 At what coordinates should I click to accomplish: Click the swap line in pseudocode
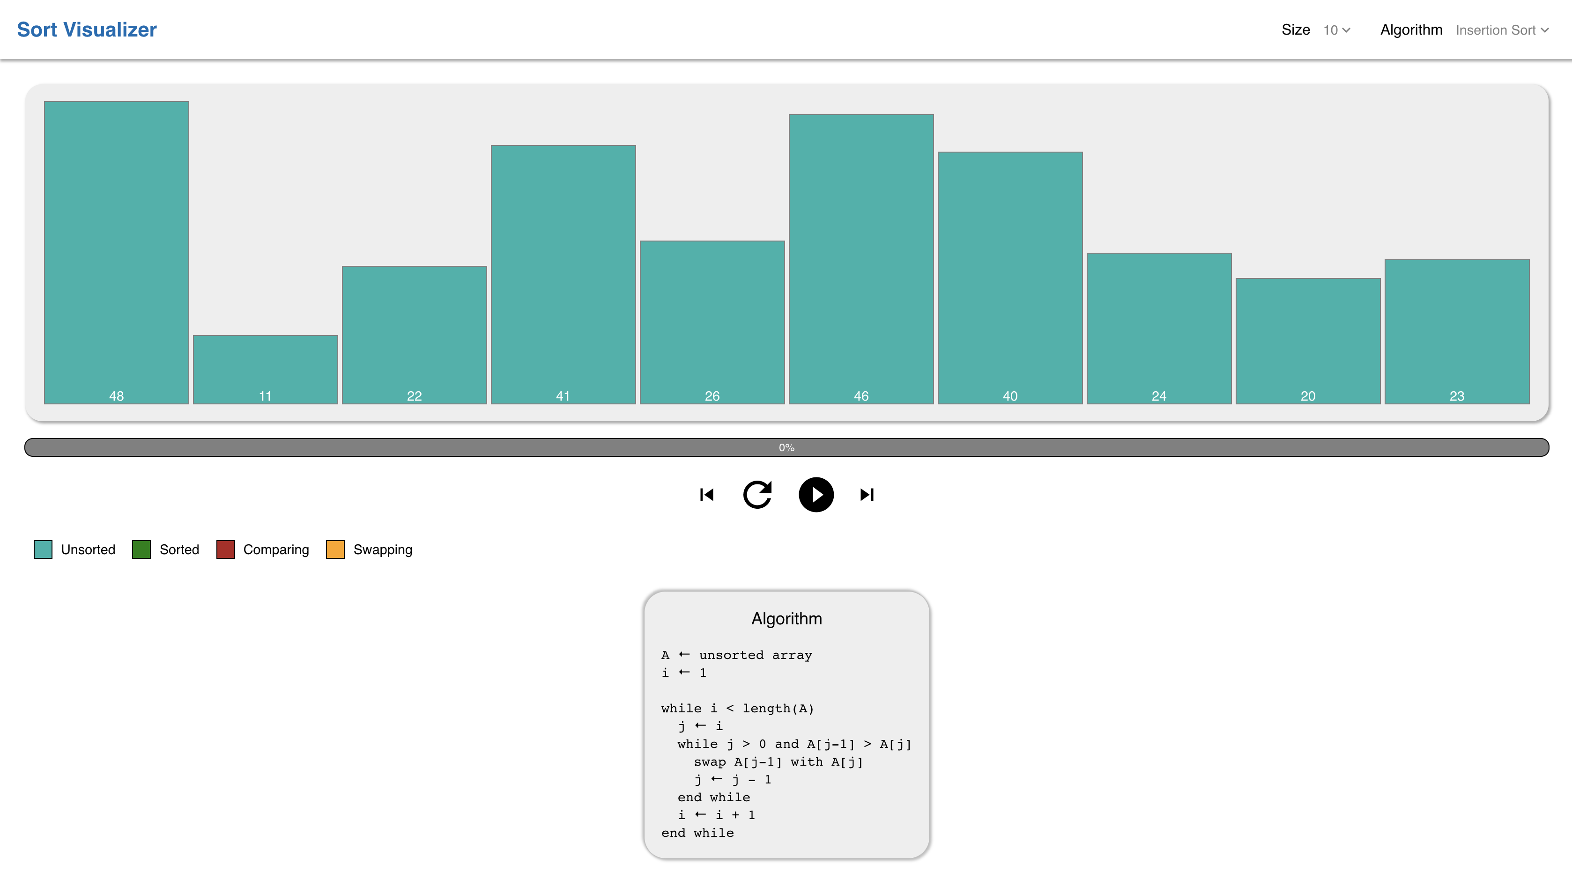pos(778,761)
